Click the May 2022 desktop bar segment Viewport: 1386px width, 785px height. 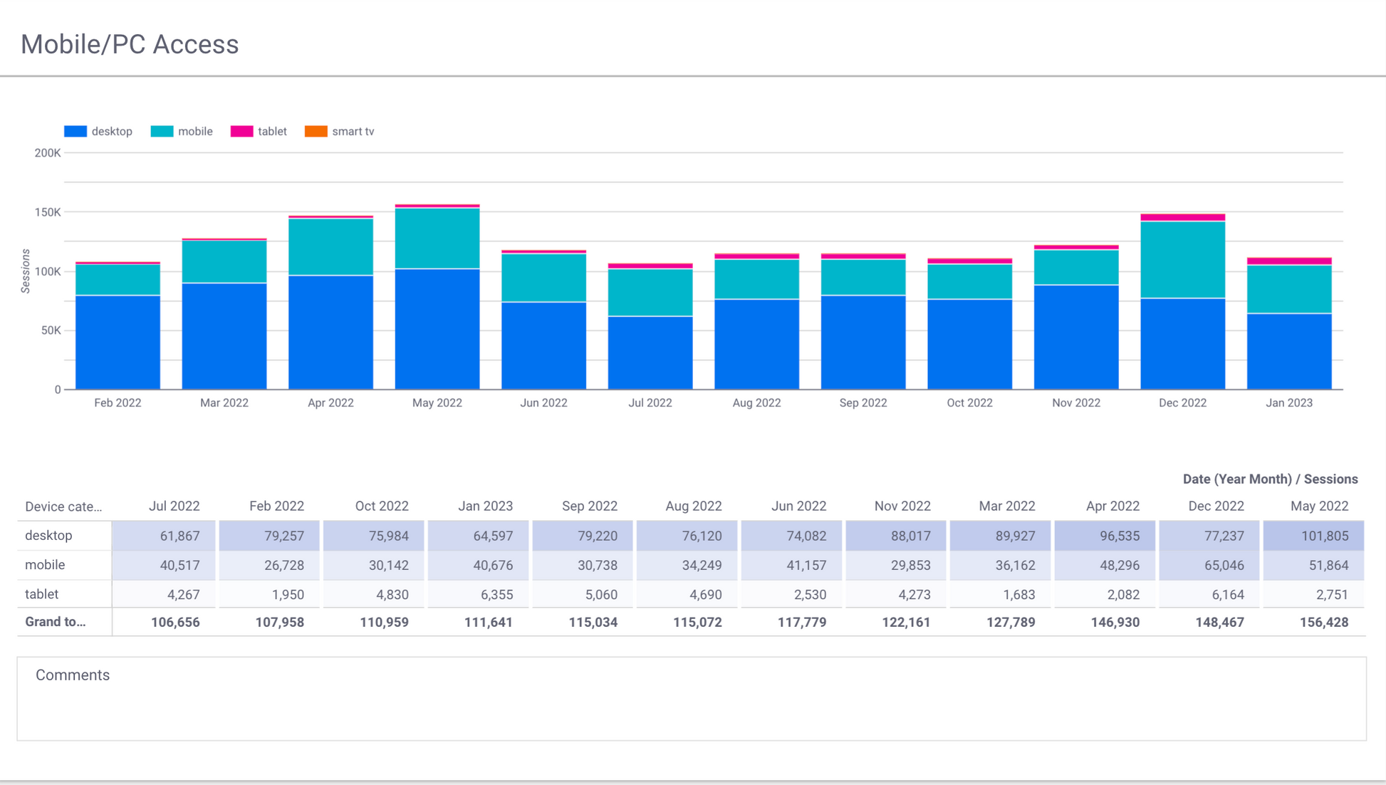click(x=437, y=328)
